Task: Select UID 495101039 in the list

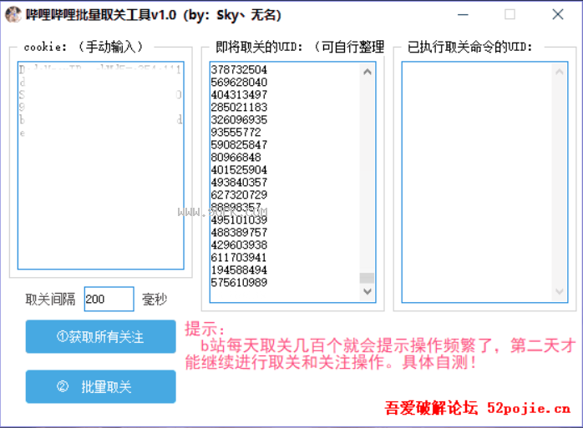Action: (239, 220)
